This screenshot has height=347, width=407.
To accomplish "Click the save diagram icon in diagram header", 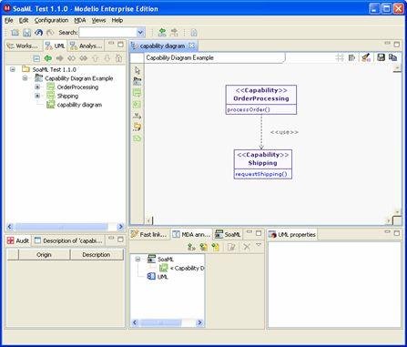I will click(381, 57).
